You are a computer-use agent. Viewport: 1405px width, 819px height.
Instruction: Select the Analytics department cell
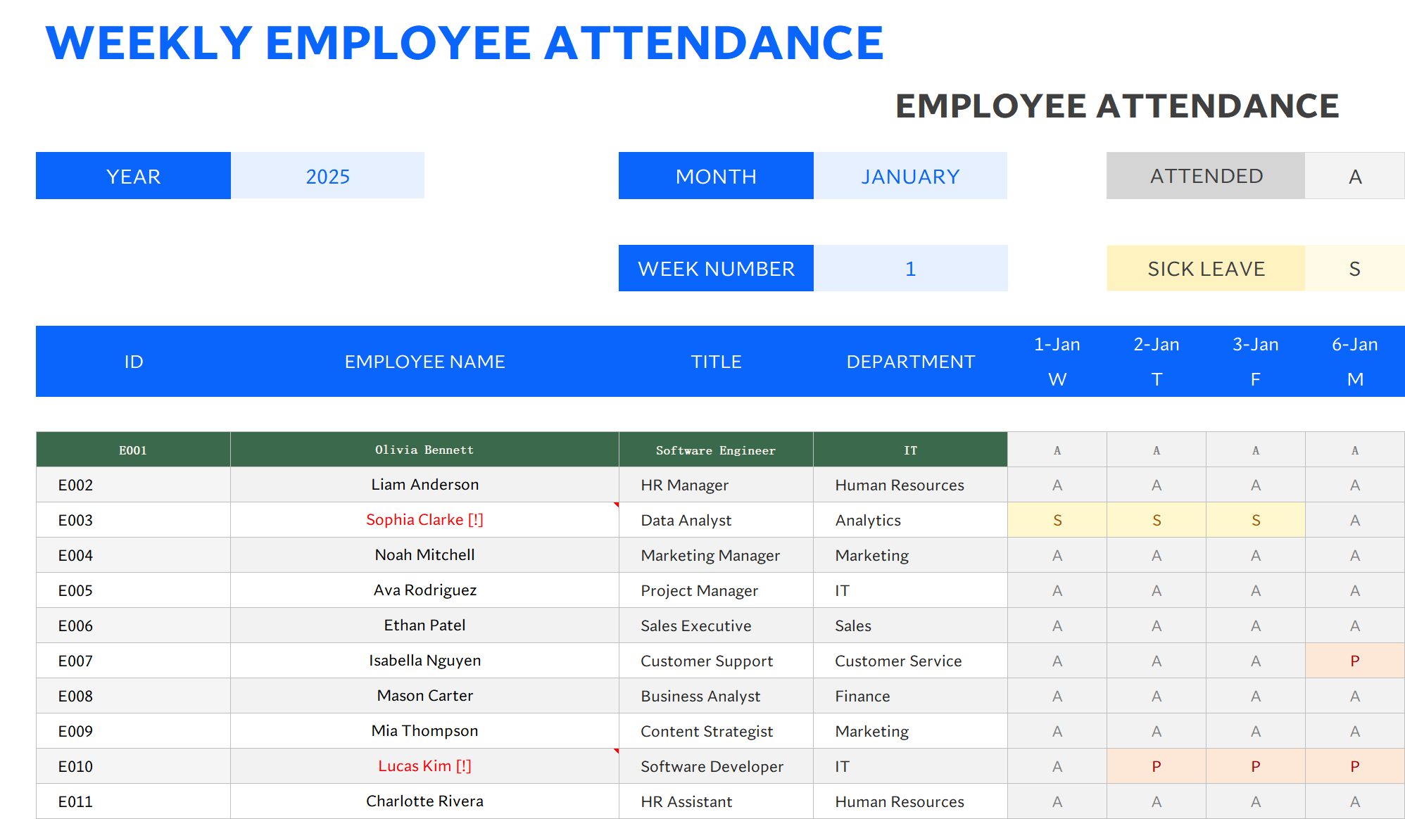point(910,520)
